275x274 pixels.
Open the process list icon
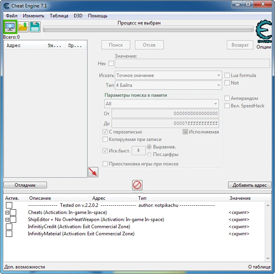pos(10,27)
